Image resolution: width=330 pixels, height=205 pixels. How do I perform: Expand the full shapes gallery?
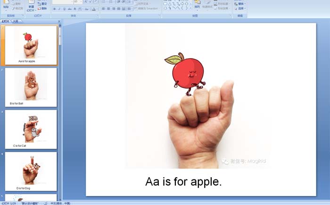coord(190,8)
